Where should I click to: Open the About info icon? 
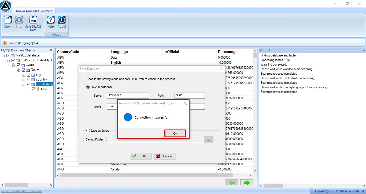coord(62,20)
